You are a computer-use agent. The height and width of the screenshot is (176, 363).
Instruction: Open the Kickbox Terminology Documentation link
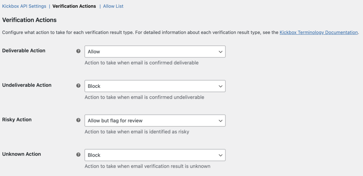319,32
